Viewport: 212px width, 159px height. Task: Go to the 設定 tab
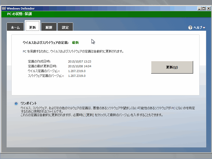coord(65,27)
